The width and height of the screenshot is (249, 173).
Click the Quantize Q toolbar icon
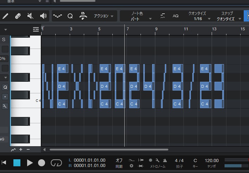70,16
